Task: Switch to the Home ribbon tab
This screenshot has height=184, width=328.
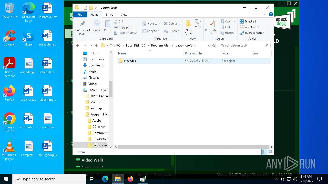Action: pos(94,15)
